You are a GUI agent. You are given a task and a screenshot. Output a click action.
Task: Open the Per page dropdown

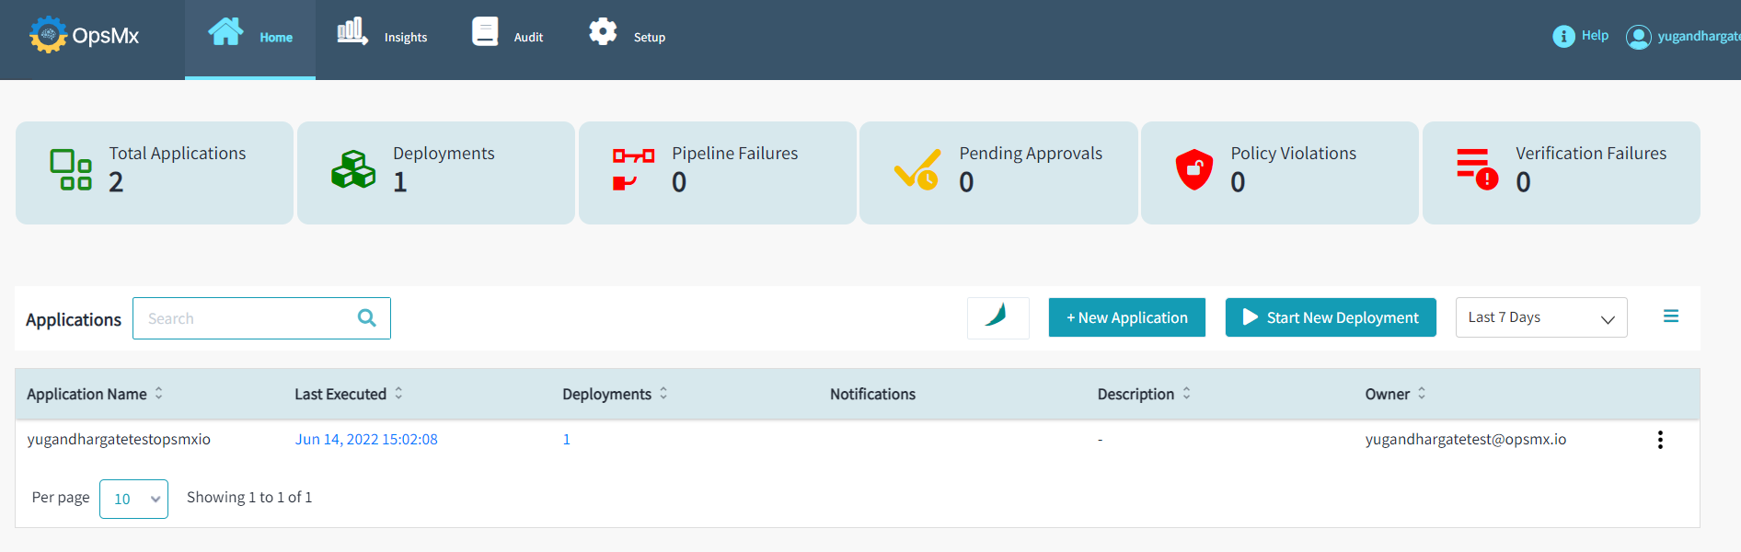click(133, 499)
